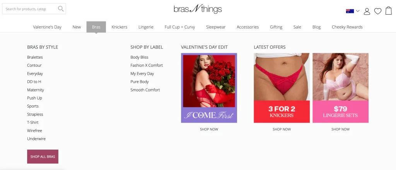
Task: Choose the Bralettes style link
Action: coord(35,57)
